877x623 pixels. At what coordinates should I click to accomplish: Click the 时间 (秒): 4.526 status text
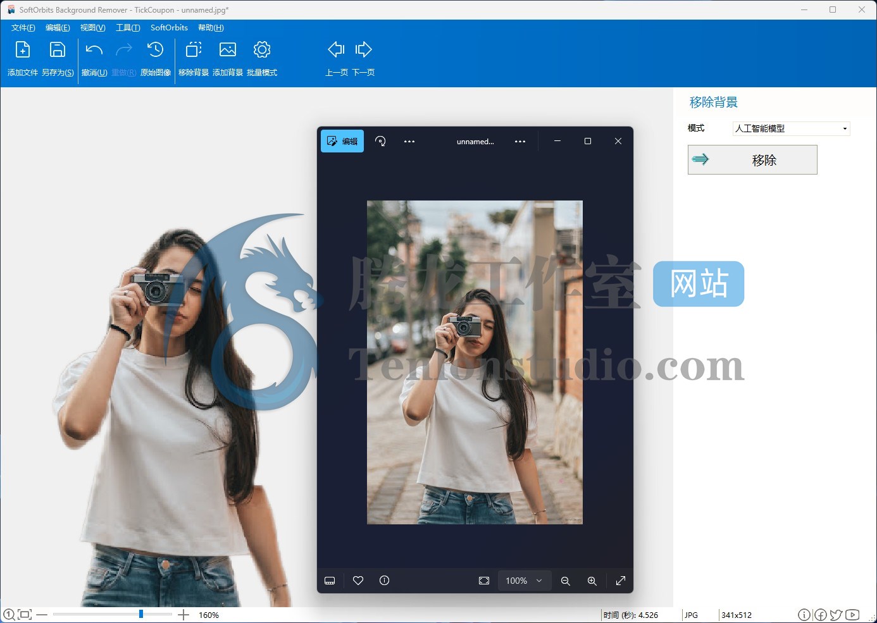630,615
